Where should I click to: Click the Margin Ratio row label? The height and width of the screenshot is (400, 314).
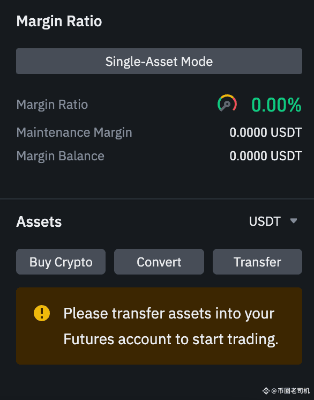53,105
